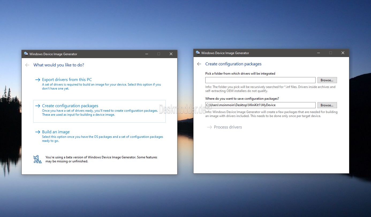
Task: Browse for the drivers folder
Action: coord(327,80)
